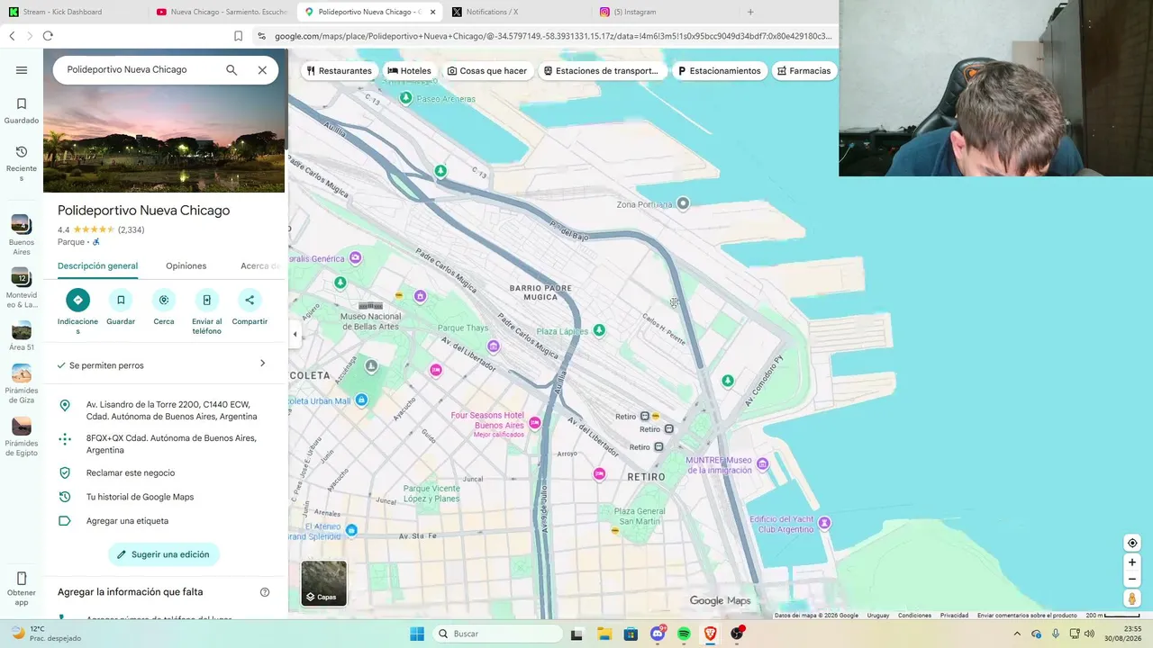Filter the map by Hoteles
The width and height of the screenshot is (1153, 648).
pos(410,71)
